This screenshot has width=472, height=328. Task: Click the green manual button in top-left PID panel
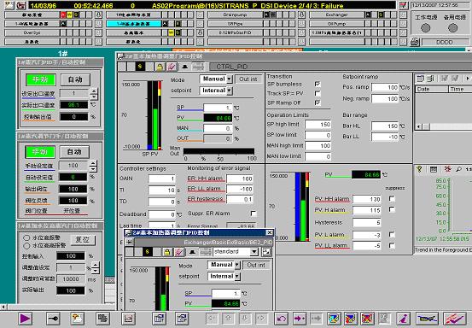(x=40, y=79)
